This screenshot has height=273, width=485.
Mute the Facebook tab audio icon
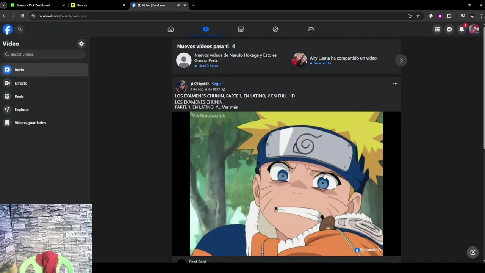click(x=178, y=5)
